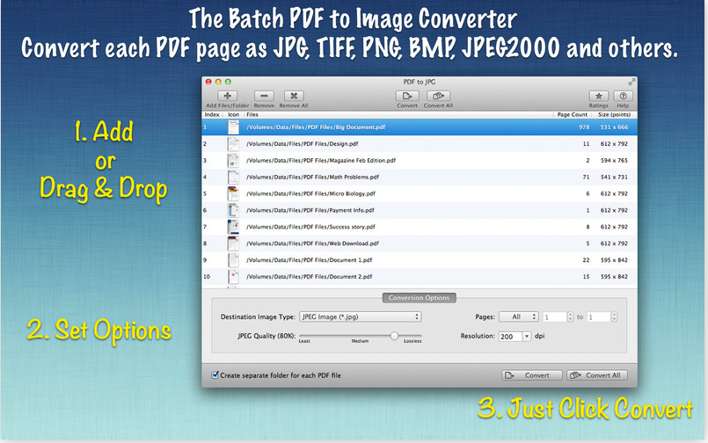
Task: Open the Destination Image Type dropdown
Action: (360, 316)
